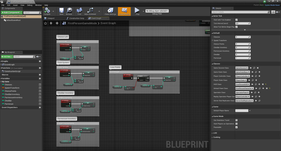Expand Spawn Transform property
This screenshot has height=151, width=281.
point(212,40)
